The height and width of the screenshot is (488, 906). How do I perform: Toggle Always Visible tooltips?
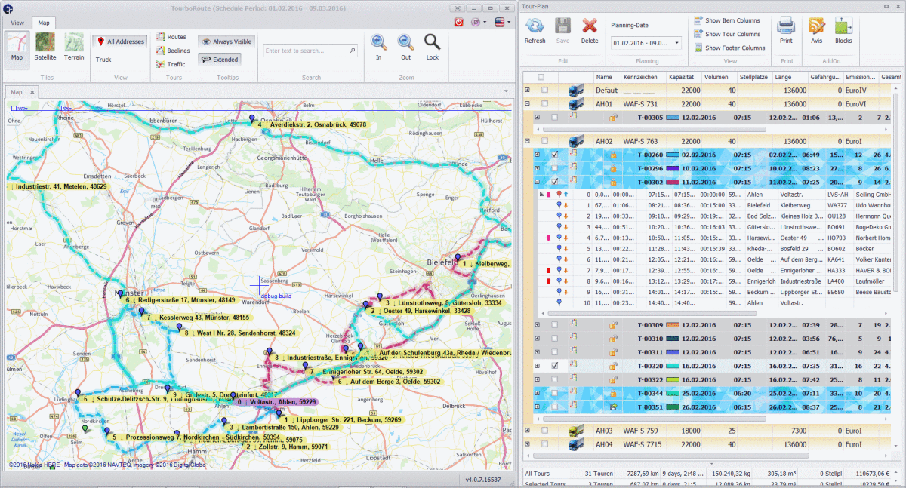pos(226,41)
